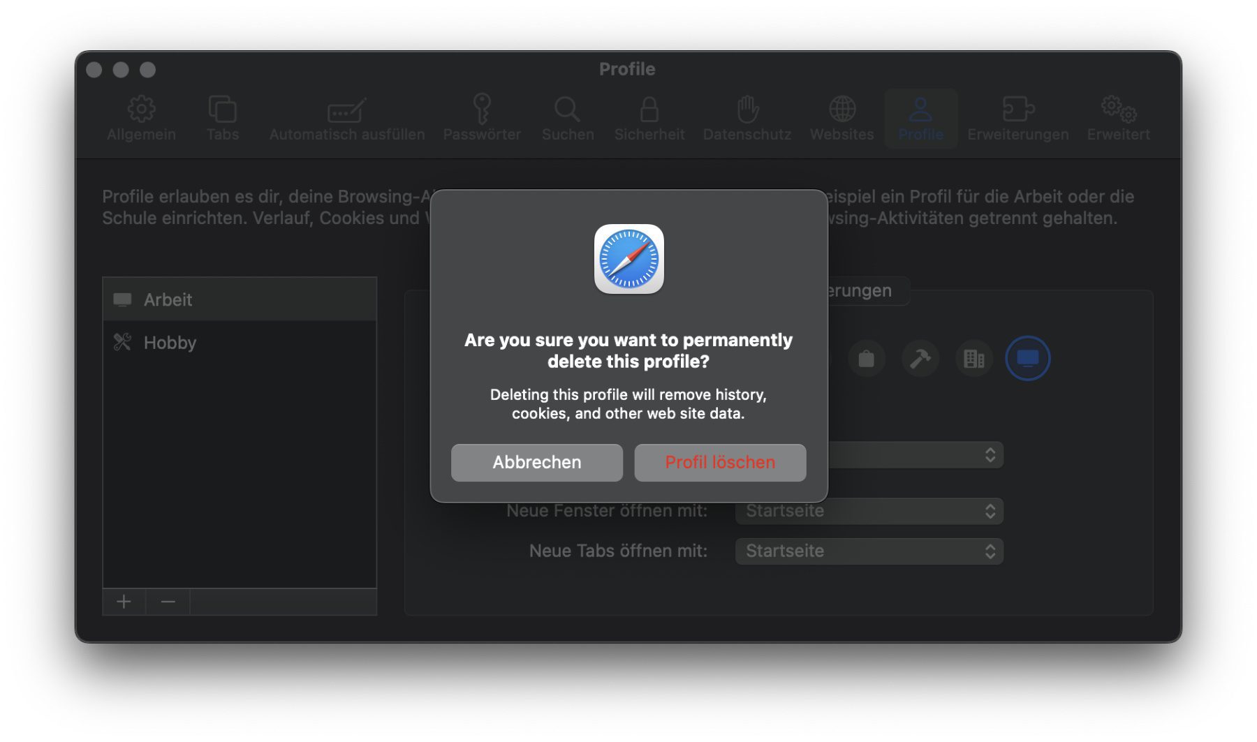Screen dimensions: 1257x742
Task: Choose the bag profile symbol
Action: coord(866,359)
